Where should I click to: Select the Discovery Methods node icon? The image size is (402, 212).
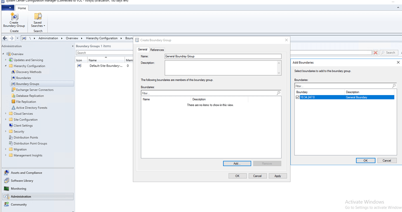(x=13, y=72)
